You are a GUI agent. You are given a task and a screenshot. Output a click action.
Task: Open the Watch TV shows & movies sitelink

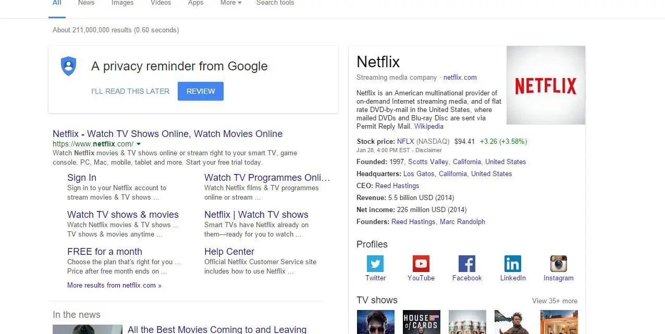tap(123, 215)
